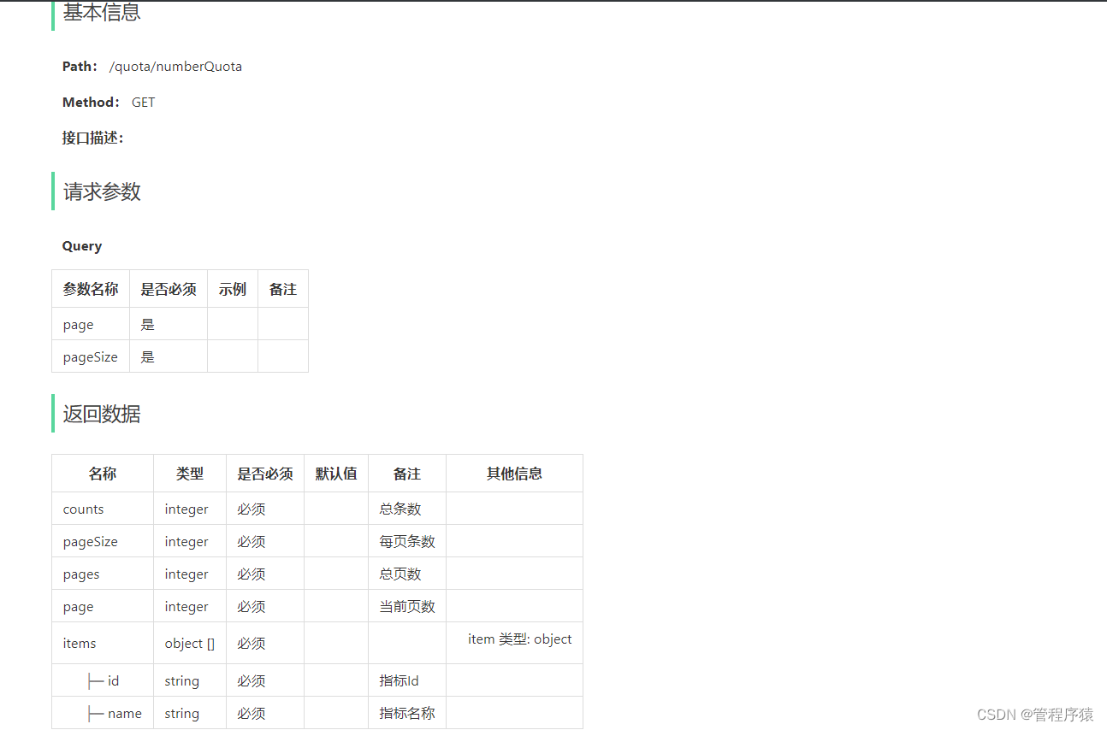Click the items field name
Image resolution: width=1107 pixels, height=730 pixels.
[x=80, y=644]
